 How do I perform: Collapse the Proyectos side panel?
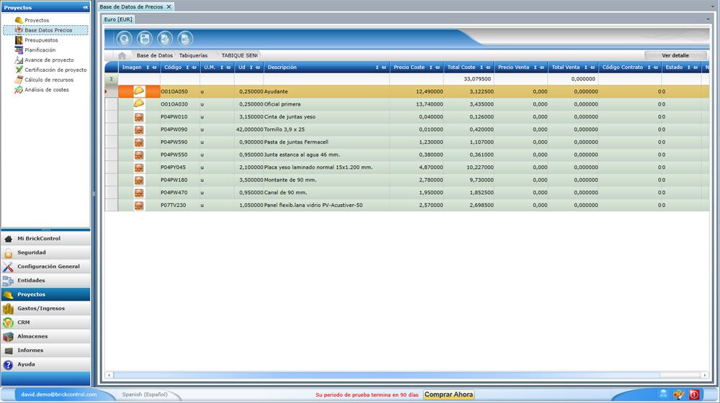(x=86, y=7)
